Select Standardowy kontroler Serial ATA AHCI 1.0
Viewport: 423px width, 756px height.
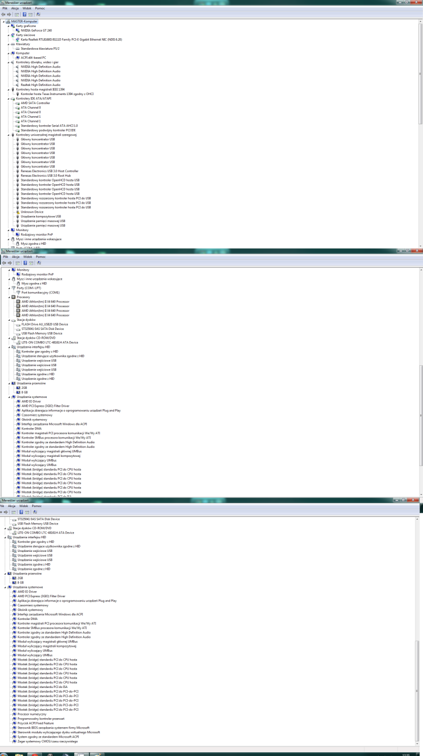[x=49, y=126]
